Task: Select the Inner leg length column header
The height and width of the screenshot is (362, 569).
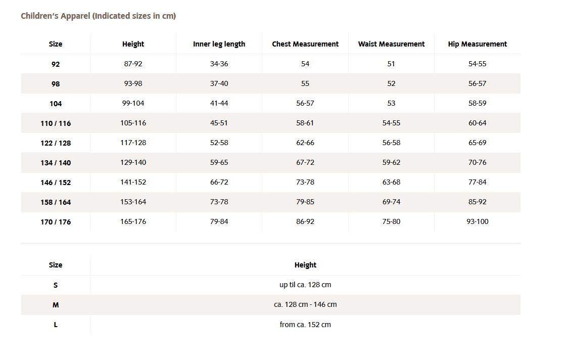Action: click(219, 44)
